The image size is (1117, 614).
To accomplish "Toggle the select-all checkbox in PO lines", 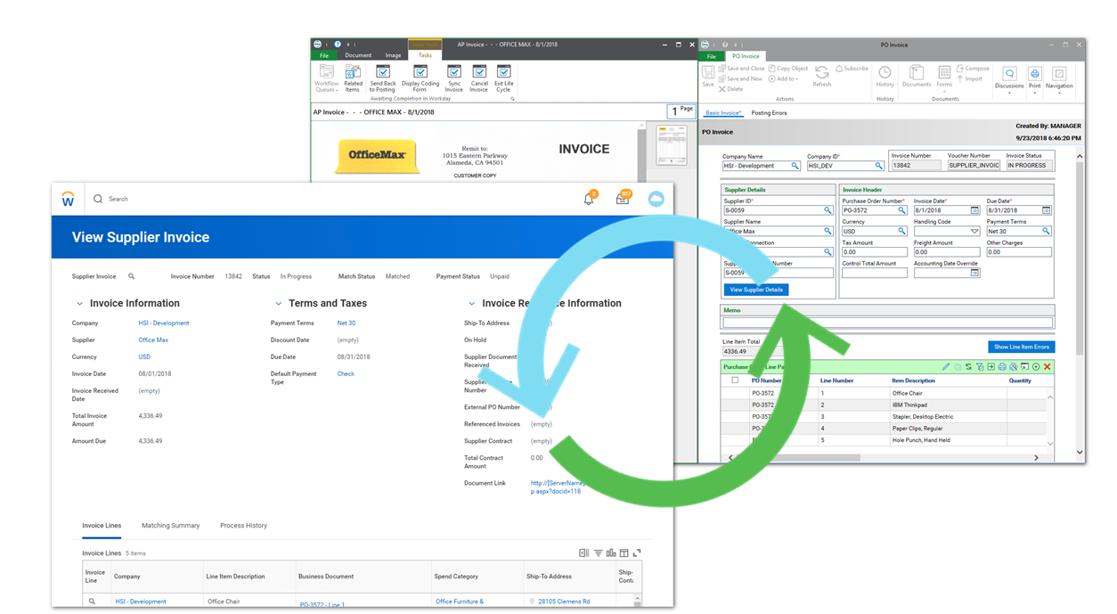I will (735, 381).
